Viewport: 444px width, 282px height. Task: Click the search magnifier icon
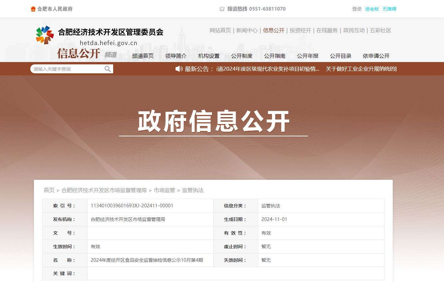tap(108, 69)
